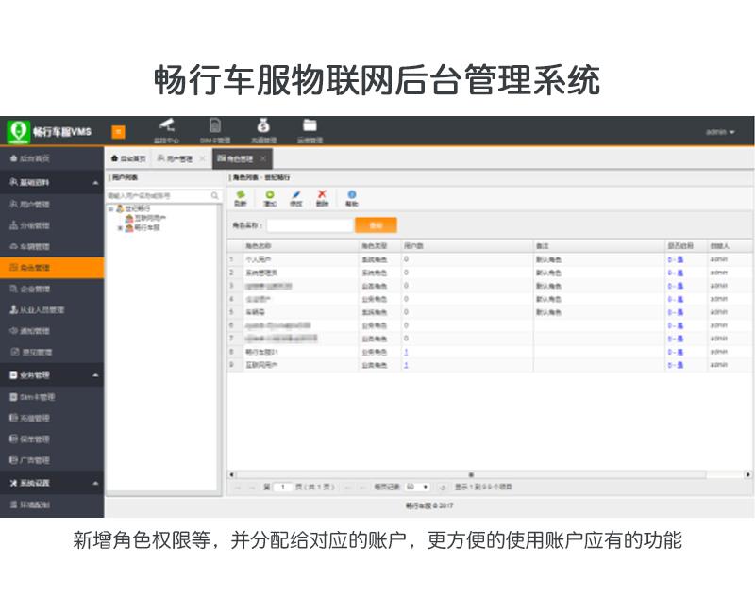Screen dimensions: 755x613
Task: Click the horizontal scrollbar below the table
Action: pyautogui.click(x=470, y=474)
